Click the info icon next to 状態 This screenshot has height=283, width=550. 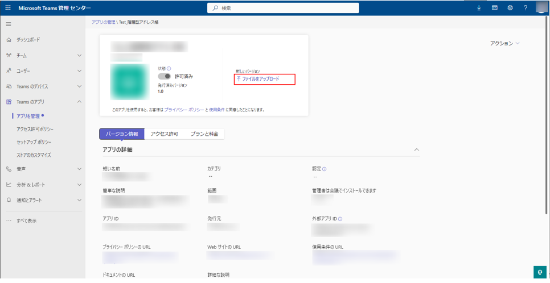(169, 68)
